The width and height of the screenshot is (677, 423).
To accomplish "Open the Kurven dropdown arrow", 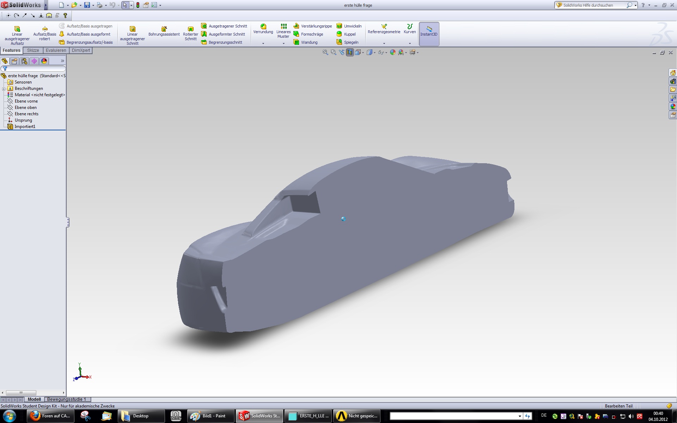I will (x=410, y=43).
